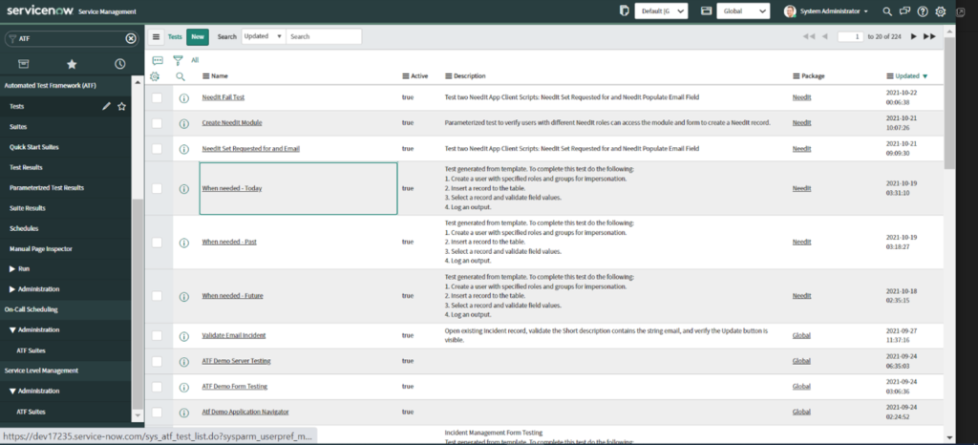The width and height of the screenshot is (978, 445).
Task: Toggle column search magnifier icon
Action: click(x=181, y=76)
